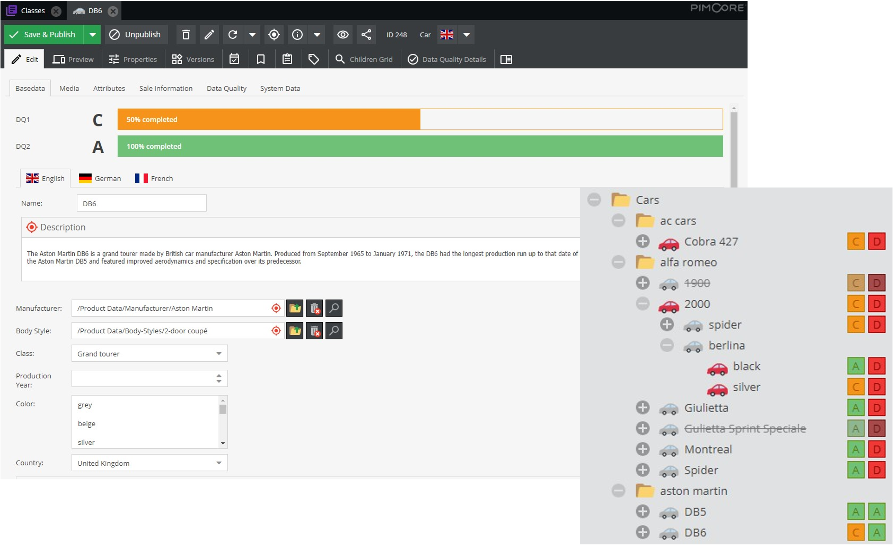Select the Basedata tab
The image size is (893, 545).
click(x=30, y=88)
